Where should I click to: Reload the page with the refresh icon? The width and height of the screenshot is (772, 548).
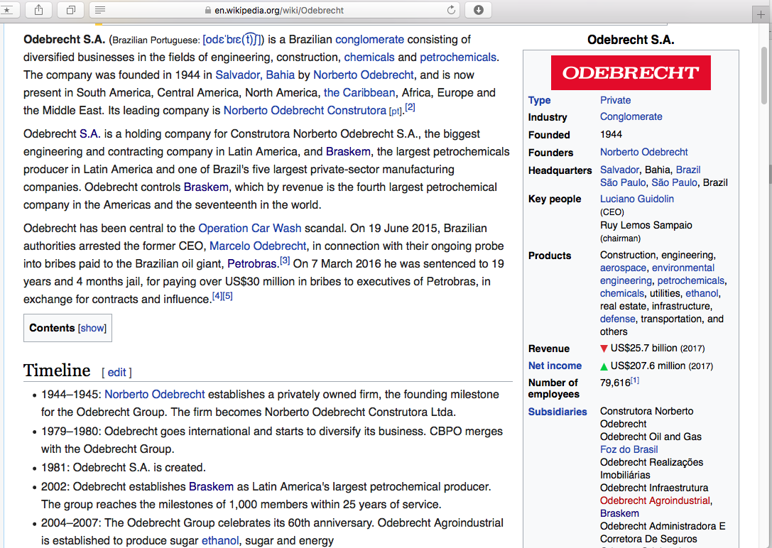click(x=451, y=10)
